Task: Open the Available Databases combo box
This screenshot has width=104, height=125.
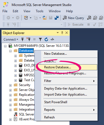Action: (x=41, y=25)
